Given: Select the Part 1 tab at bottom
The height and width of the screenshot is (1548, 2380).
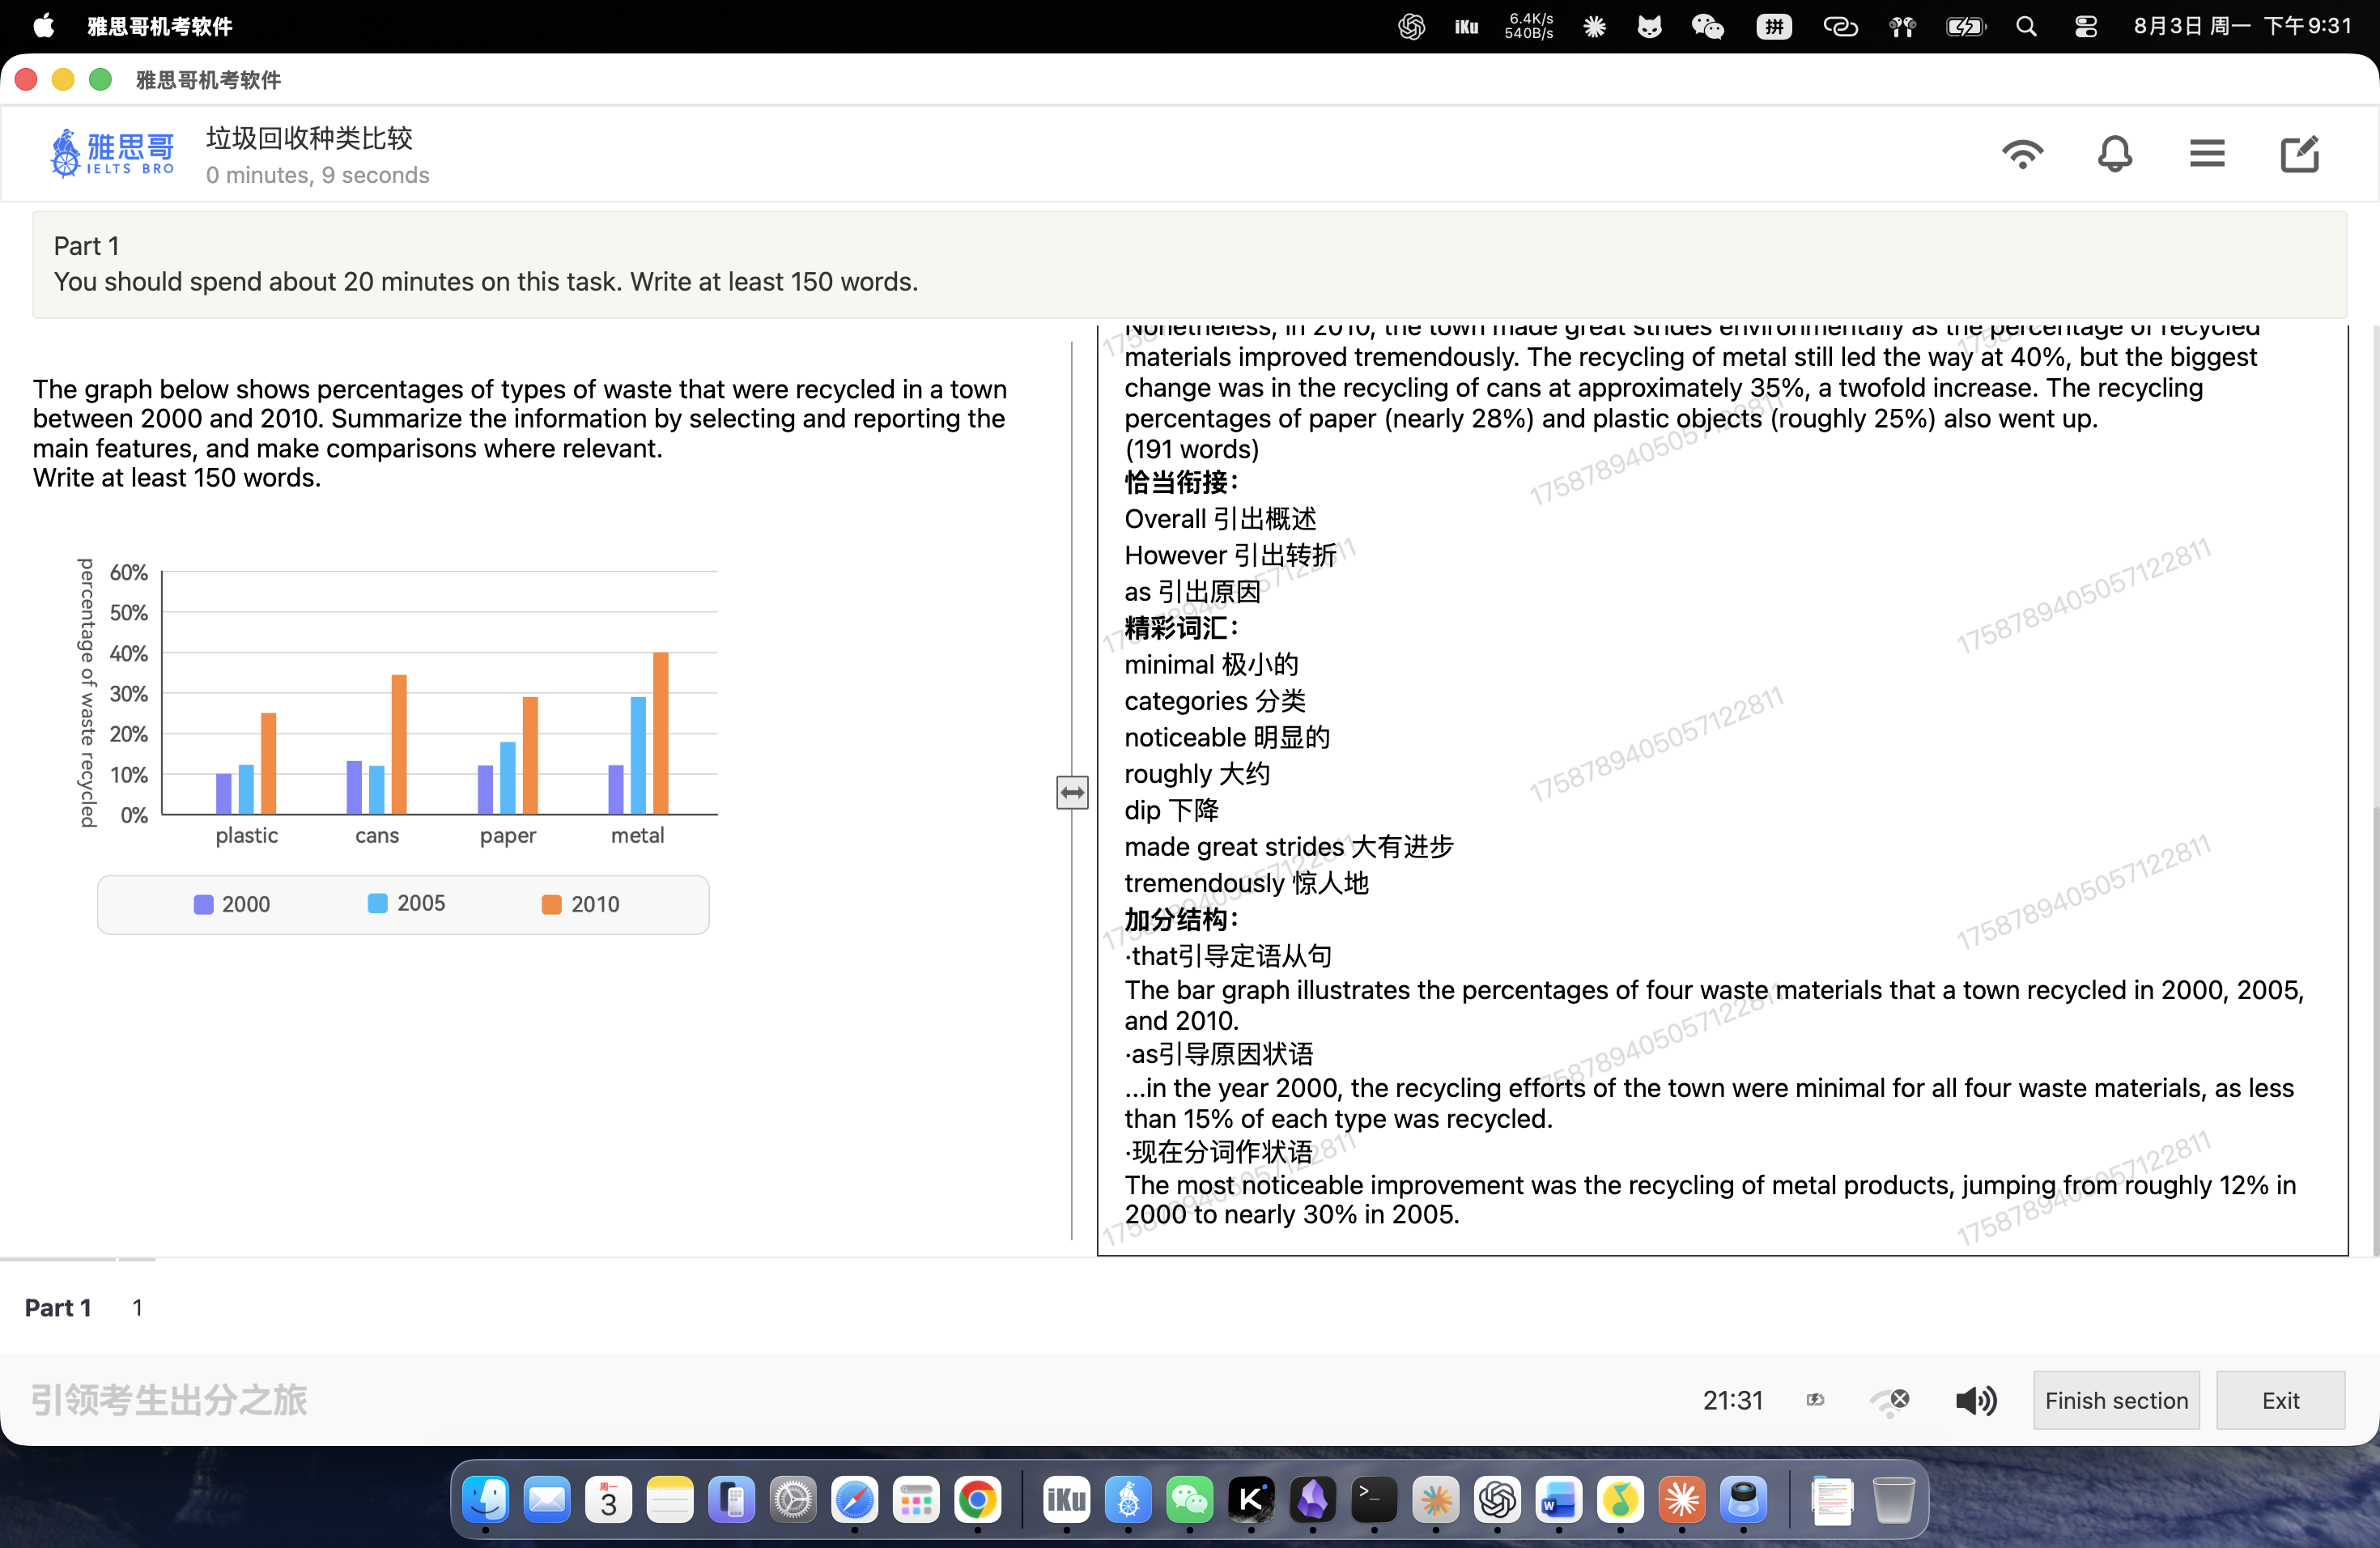Looking at the screenshot, I should point(58,1308).
